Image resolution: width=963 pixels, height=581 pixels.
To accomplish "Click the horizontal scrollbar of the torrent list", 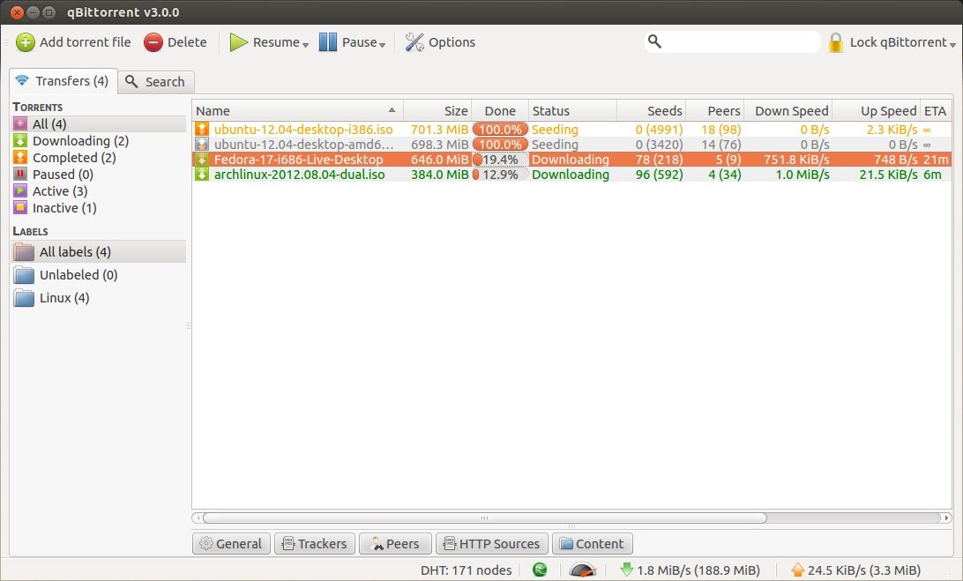I will [484, 518].
